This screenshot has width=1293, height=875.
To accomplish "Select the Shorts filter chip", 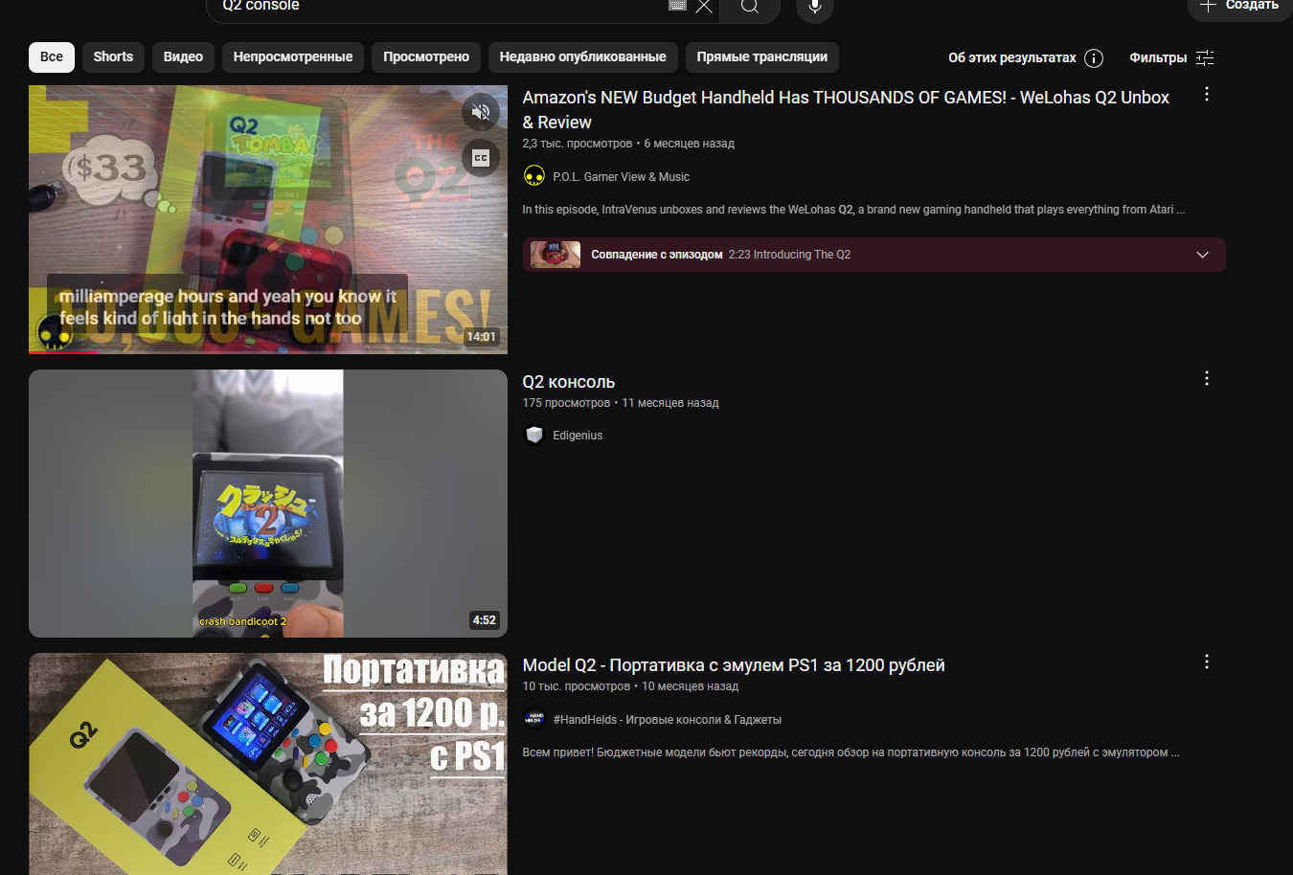I will tap(113, 57).
